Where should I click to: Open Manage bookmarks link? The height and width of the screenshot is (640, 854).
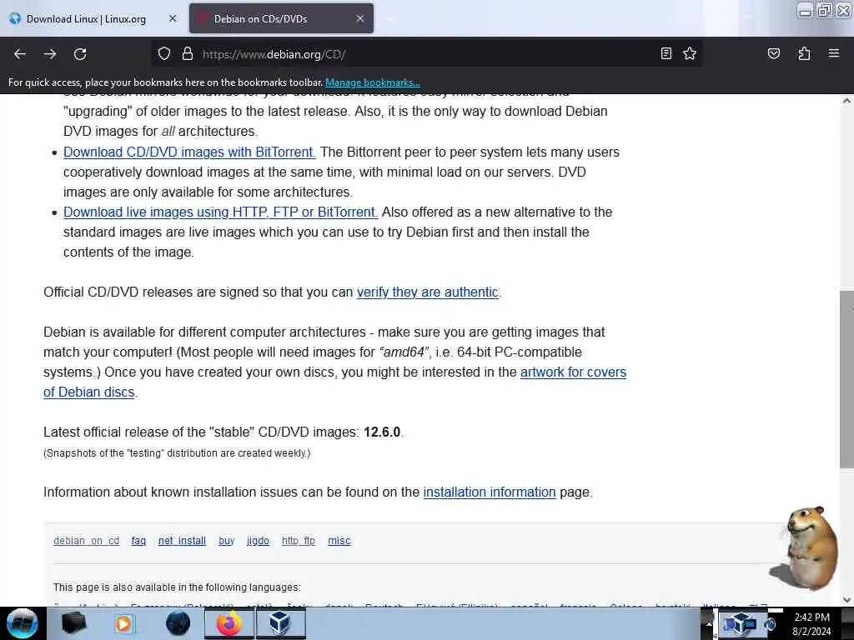[373, 82]
